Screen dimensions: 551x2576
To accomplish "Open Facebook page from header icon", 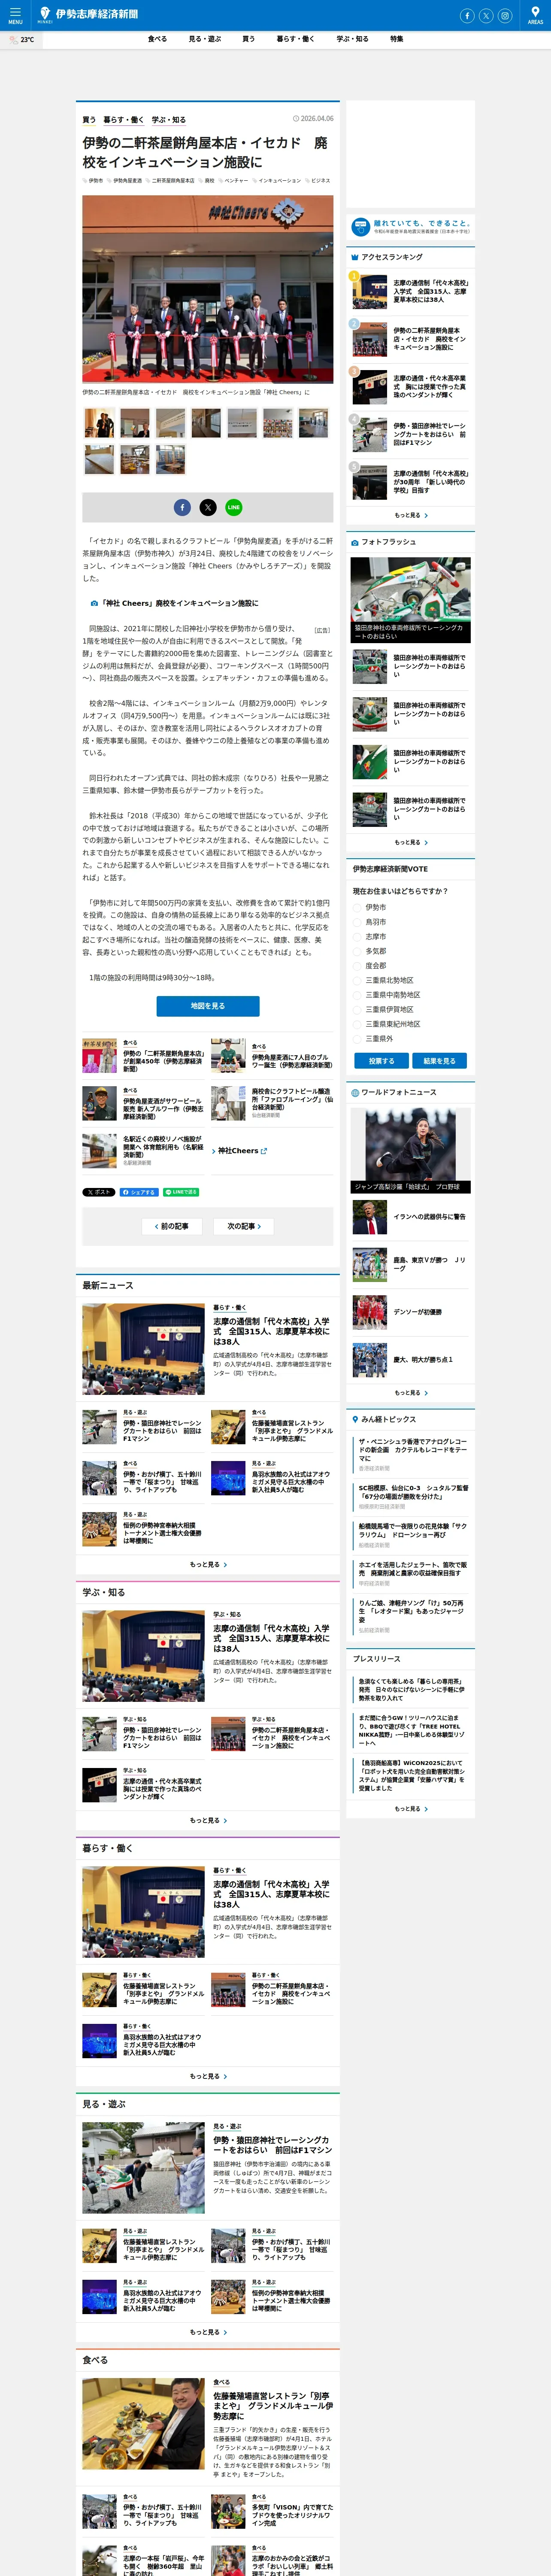I will (467, 15).
